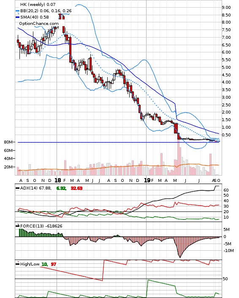The image size is (239, 298).
Task: Click the OptionChance.com watermark text
Action: 39,24
